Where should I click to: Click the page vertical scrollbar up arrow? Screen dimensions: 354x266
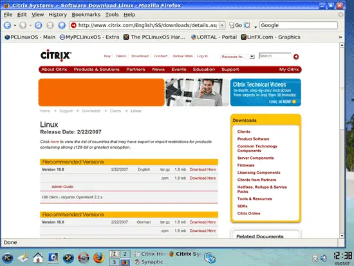point(342,45)
